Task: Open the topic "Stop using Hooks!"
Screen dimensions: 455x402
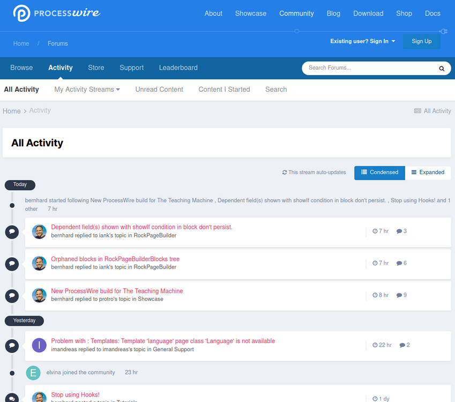Action: click(75, 394)
